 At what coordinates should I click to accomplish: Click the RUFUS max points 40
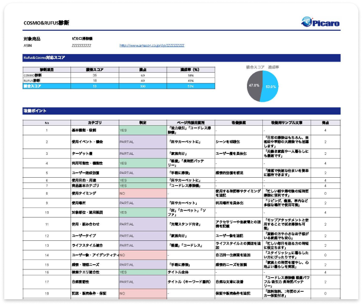[143, 81]
